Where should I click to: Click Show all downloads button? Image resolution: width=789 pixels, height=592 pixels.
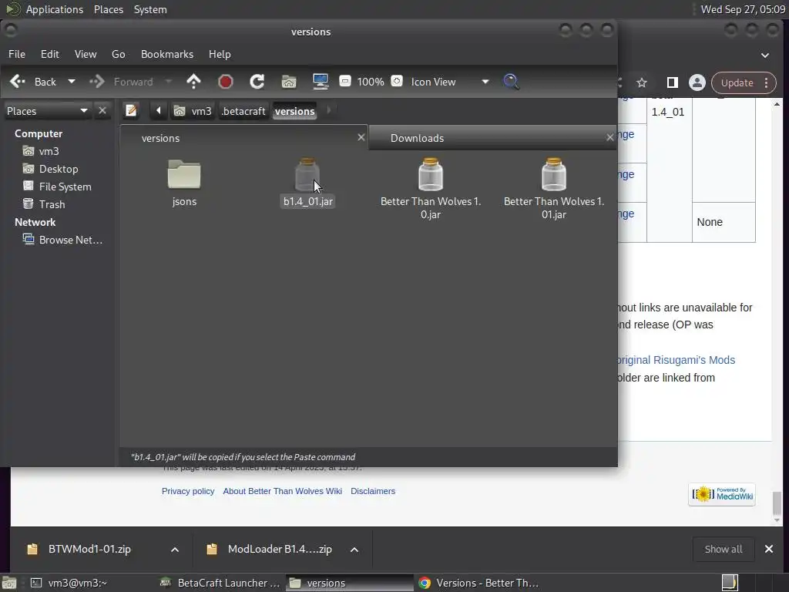point(723,549)
